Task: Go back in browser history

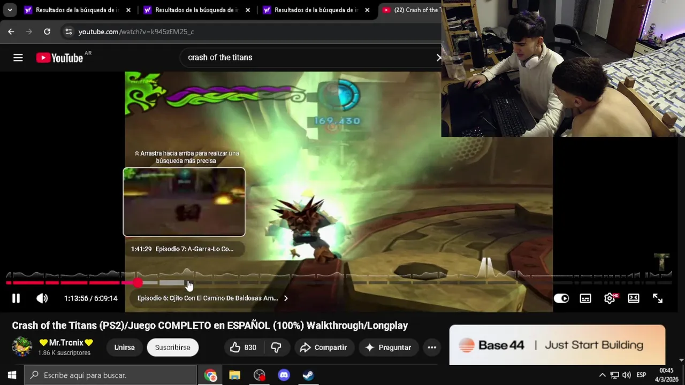Action: (x=11, y=32)
